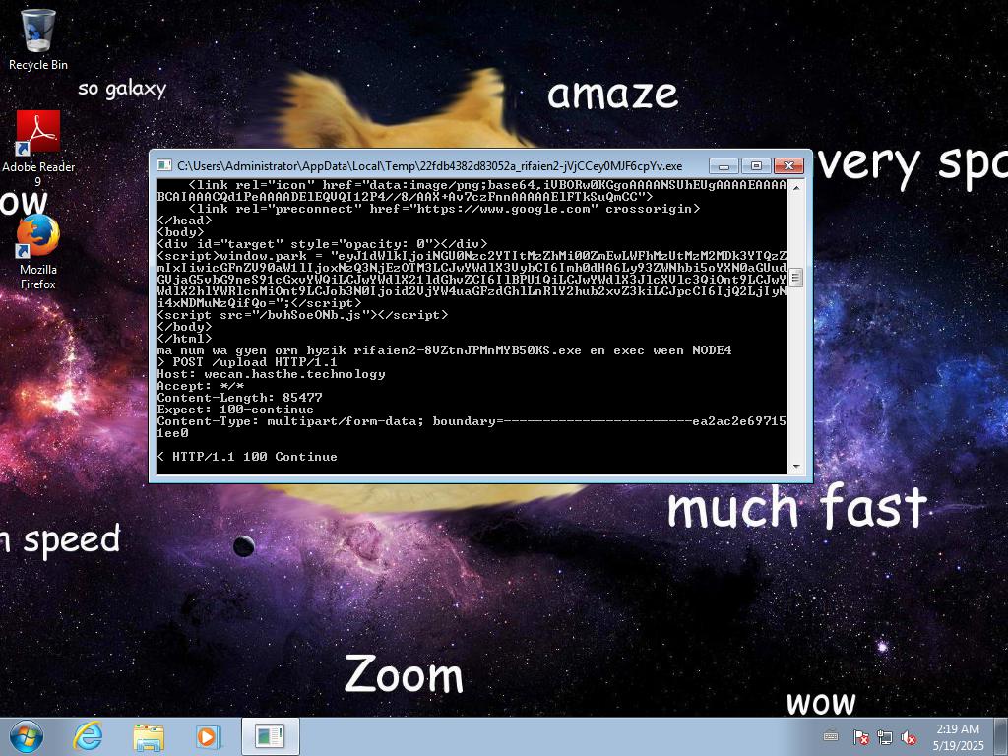Click the closing '</body>' tag line

coord(185,327)
